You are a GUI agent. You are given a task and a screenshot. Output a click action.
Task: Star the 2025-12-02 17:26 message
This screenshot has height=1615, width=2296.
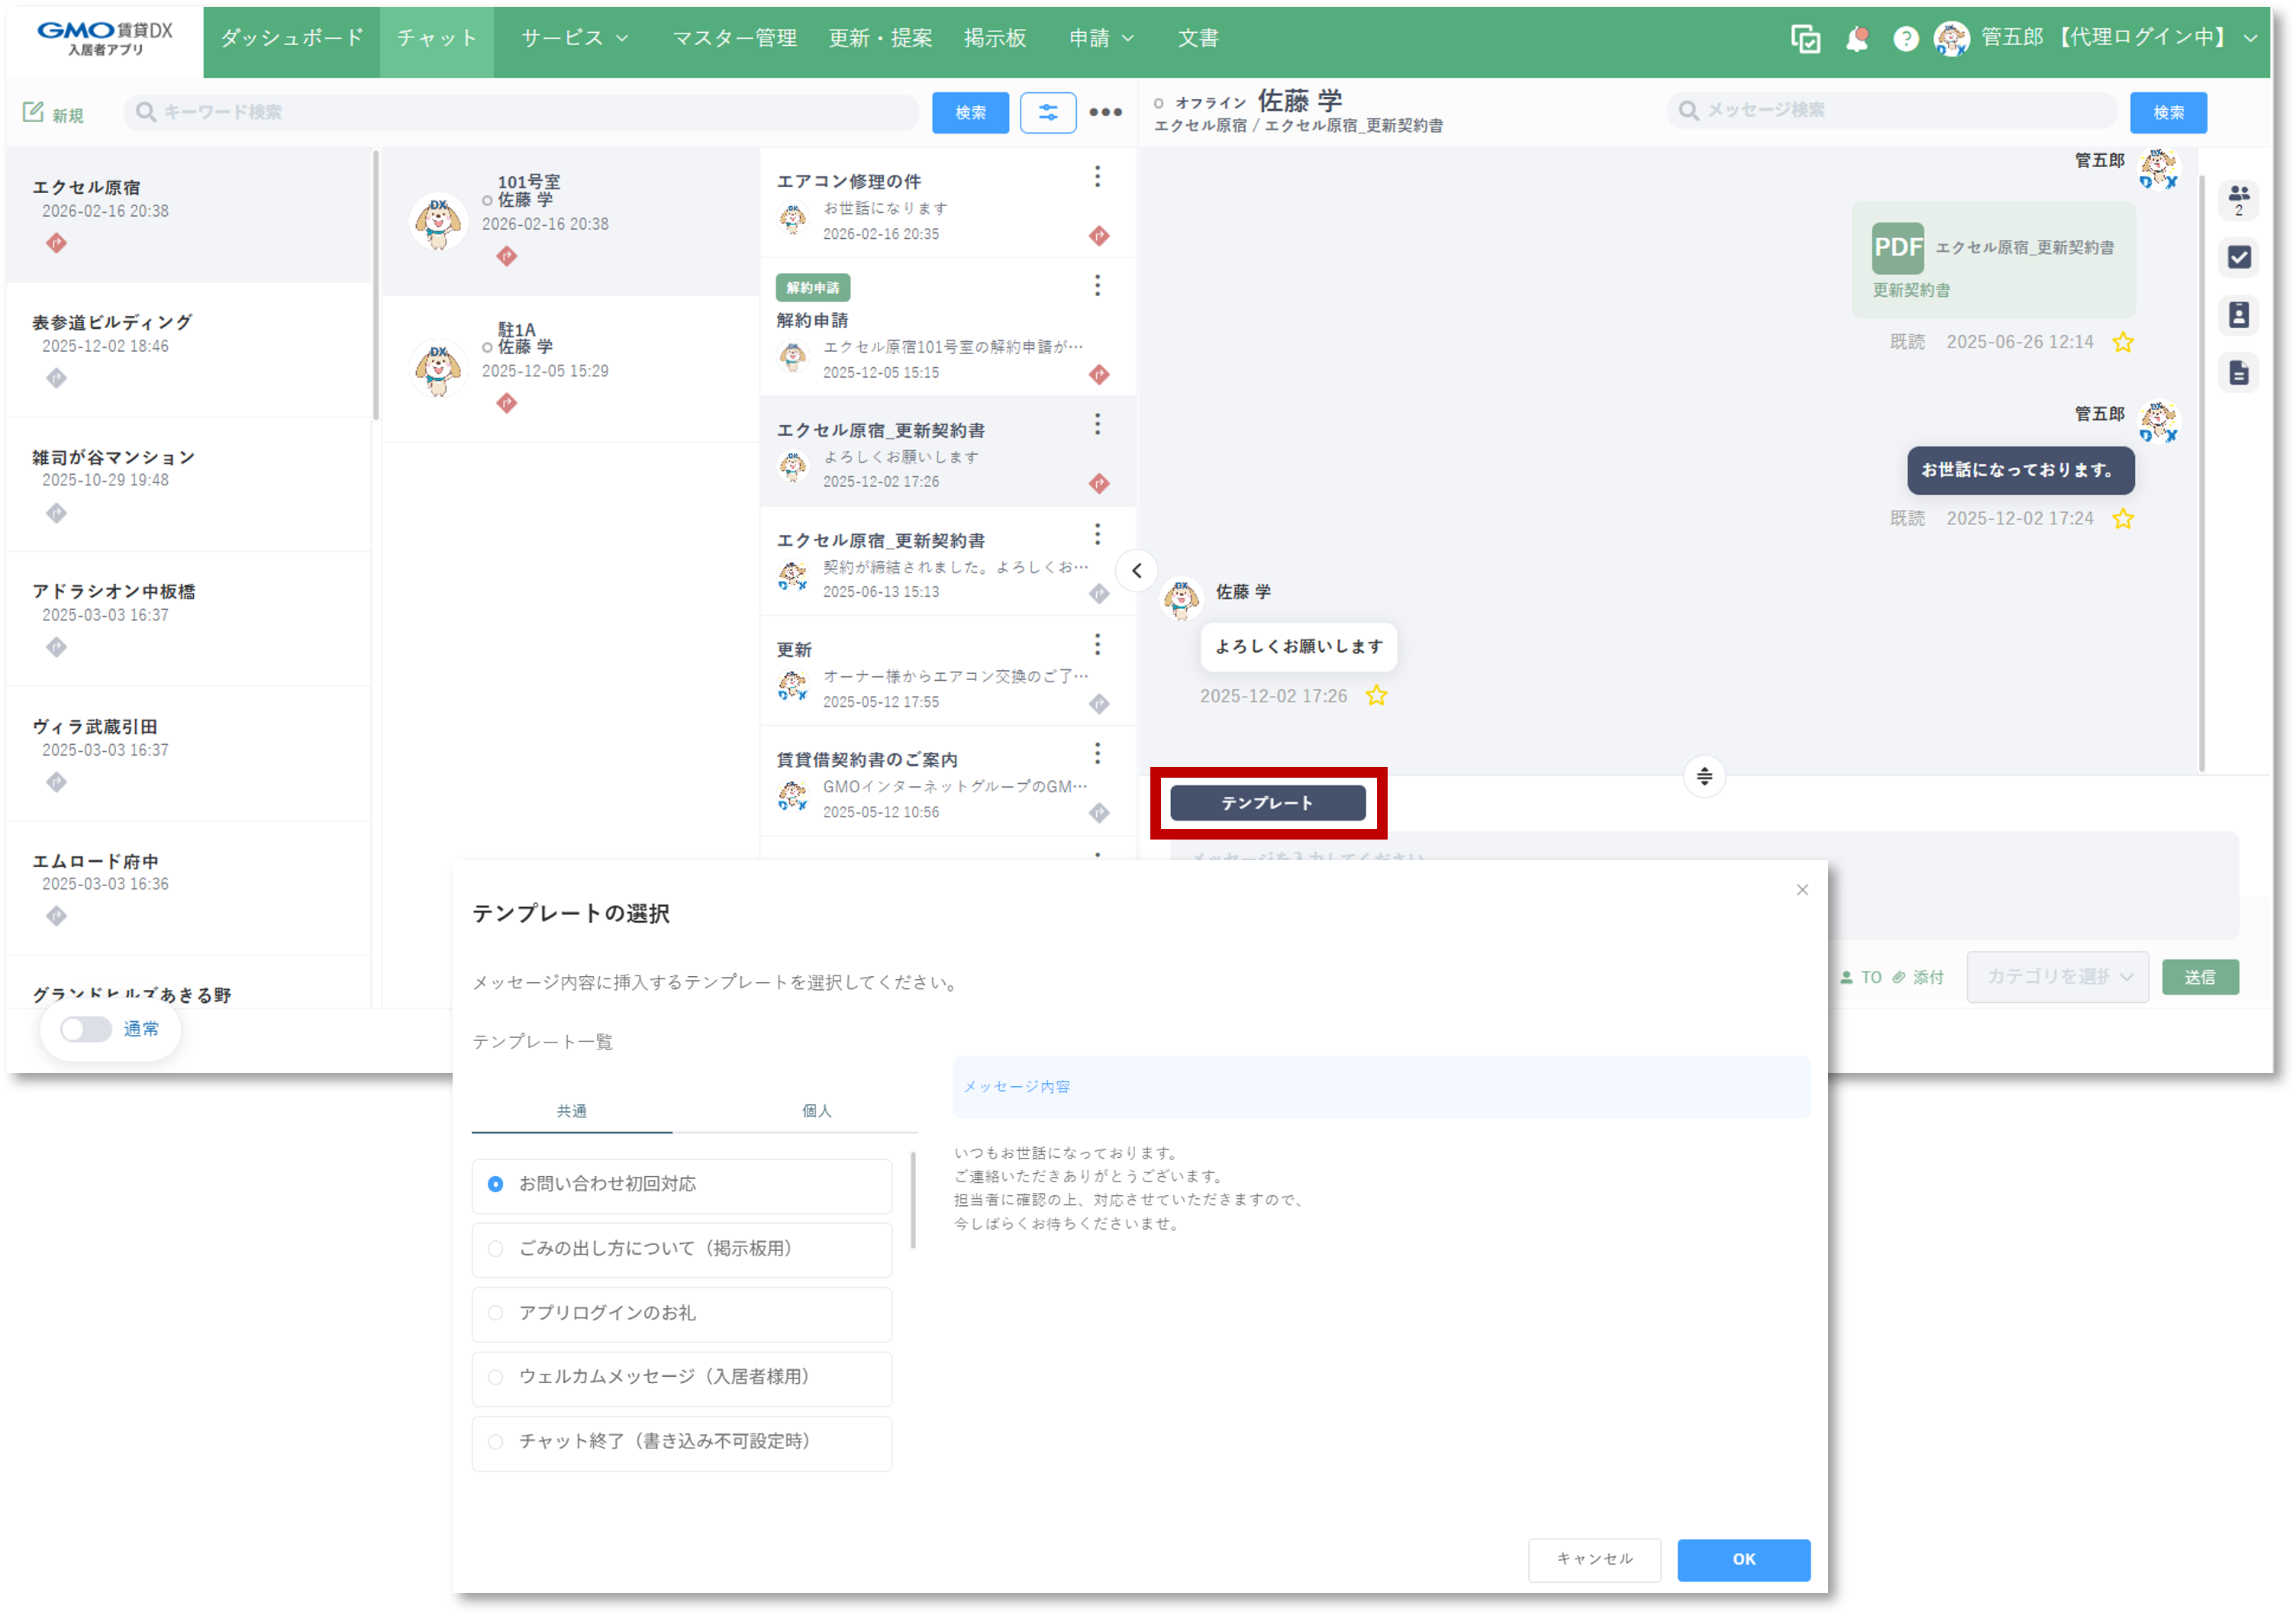[1377, 696]
